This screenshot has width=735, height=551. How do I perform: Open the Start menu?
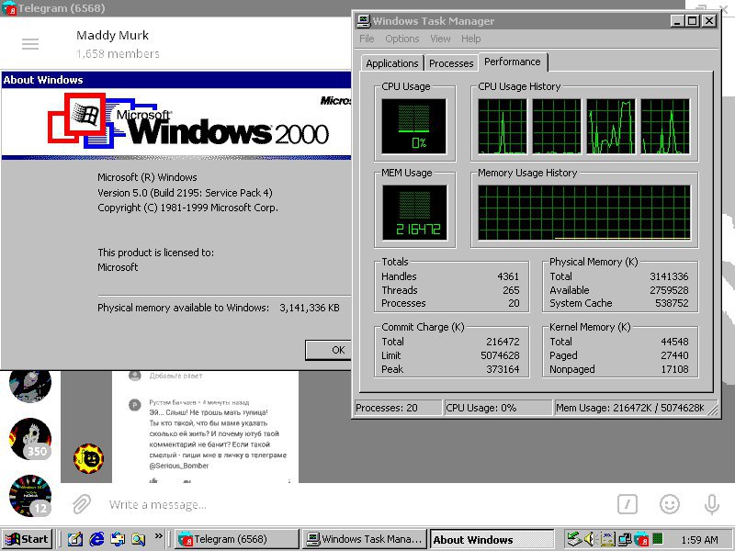click(27, 539)
